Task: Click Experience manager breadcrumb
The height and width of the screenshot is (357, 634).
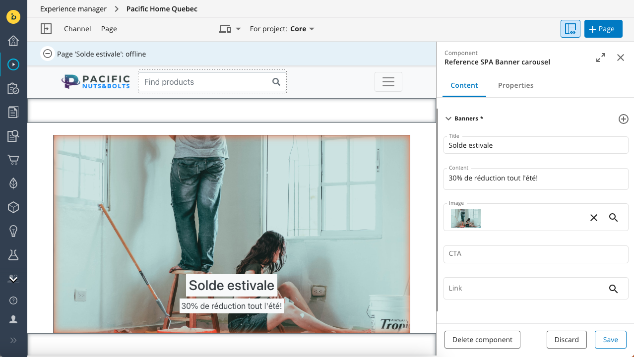Action: pyautogui.click(x=73, y=9)
